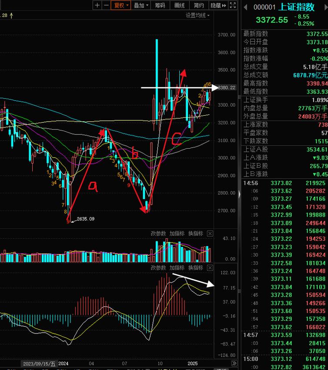Click 换指标 in the MACD panel
This screenshot has width=328, height=370.
tap(196, 268)
